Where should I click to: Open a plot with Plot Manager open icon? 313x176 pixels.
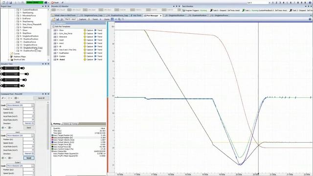[x=54, y=19]
